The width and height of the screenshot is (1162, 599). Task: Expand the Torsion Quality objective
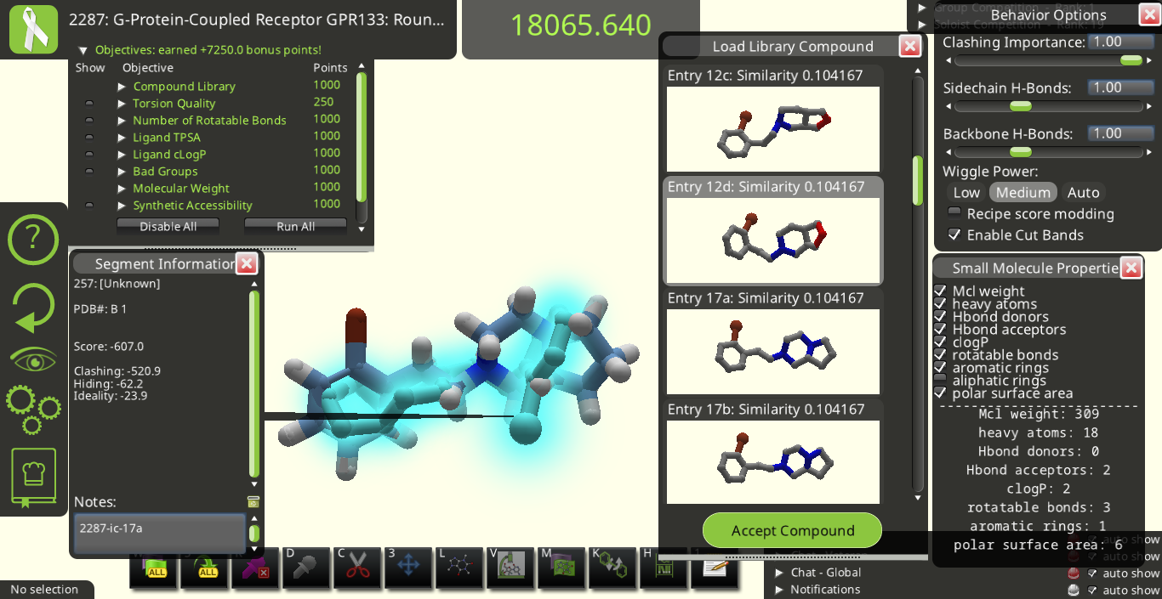tap(122, 104)
